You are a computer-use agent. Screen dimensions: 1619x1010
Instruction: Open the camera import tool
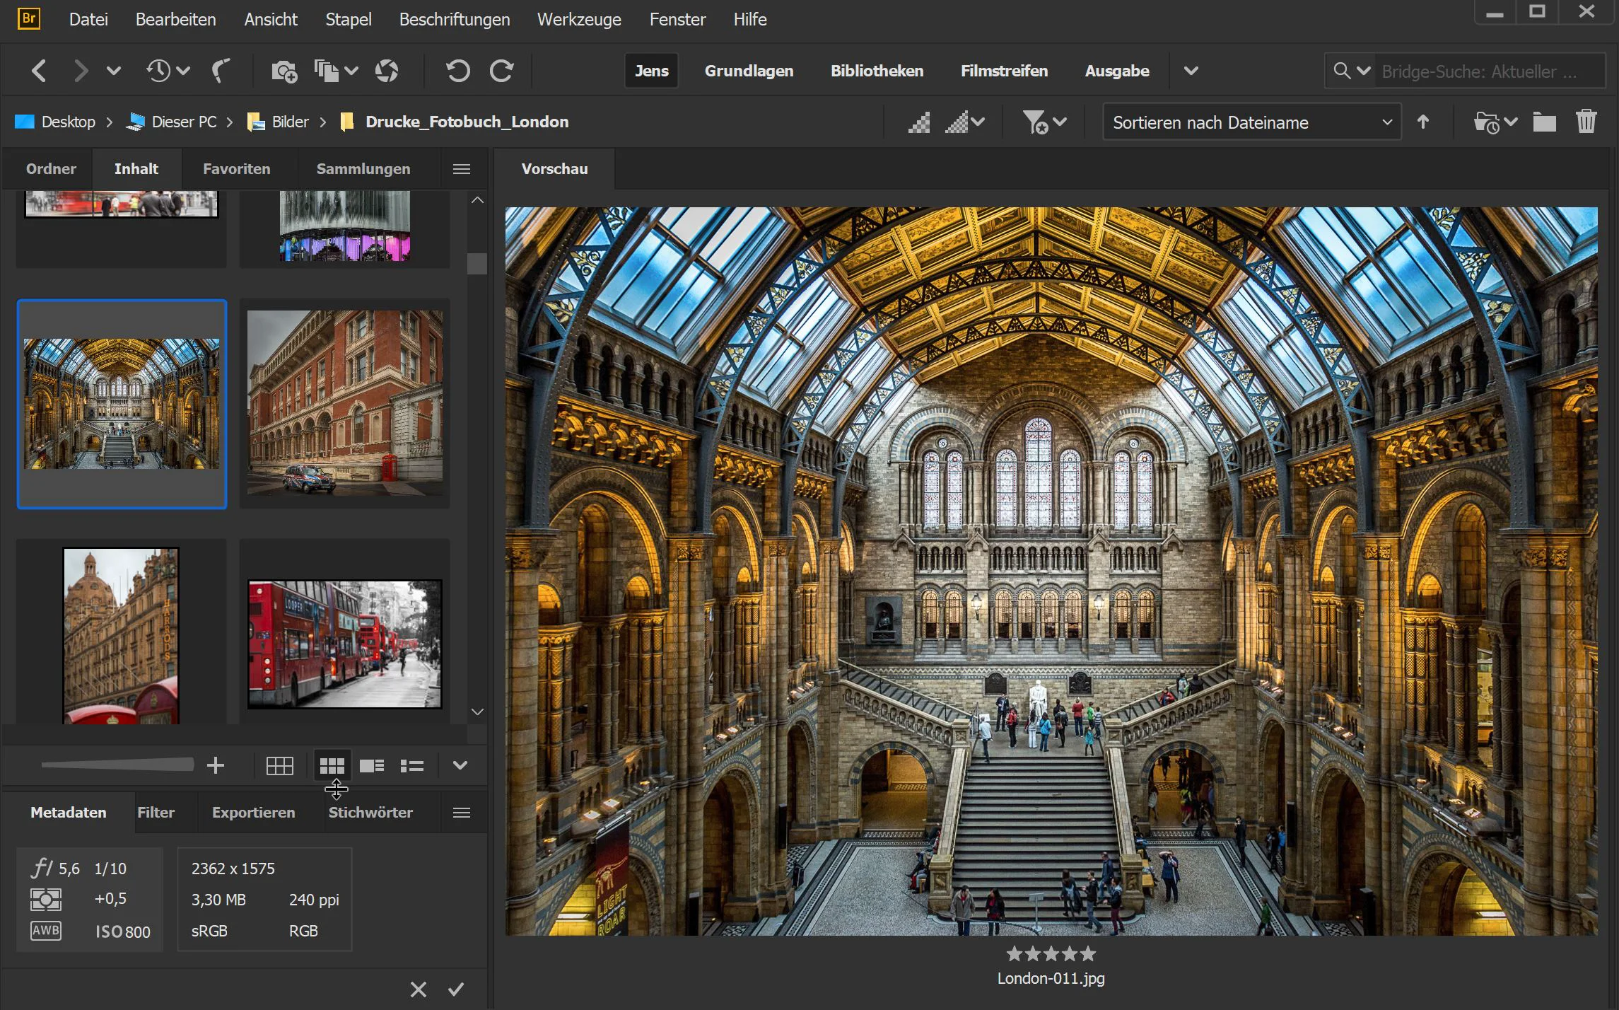(x=284, y=70)
